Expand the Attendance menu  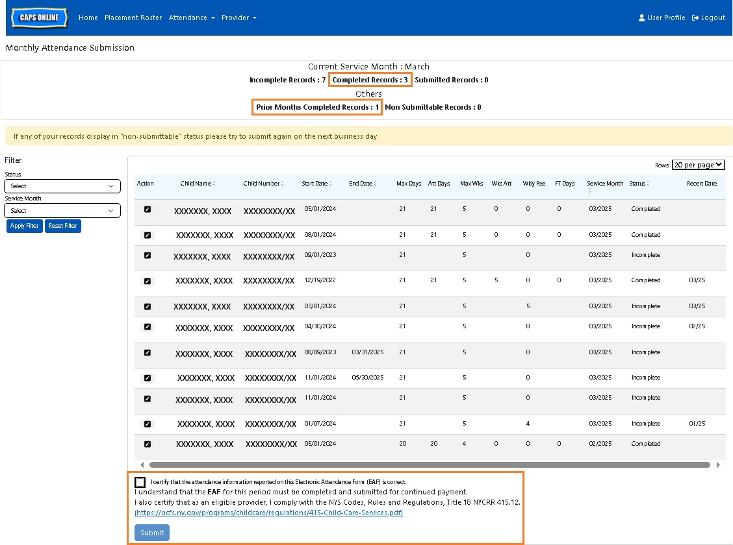192,18
